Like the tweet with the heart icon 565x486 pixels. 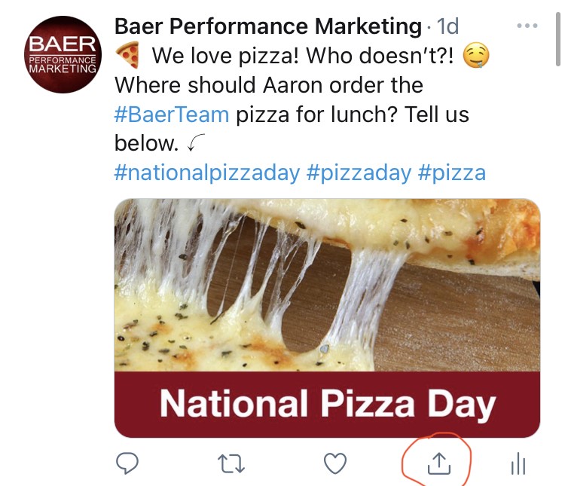[335, 463]
